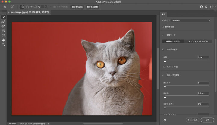Close the cat-image.jpg document tab
This screenshot has width=217, height=125.
pos(9,12)
